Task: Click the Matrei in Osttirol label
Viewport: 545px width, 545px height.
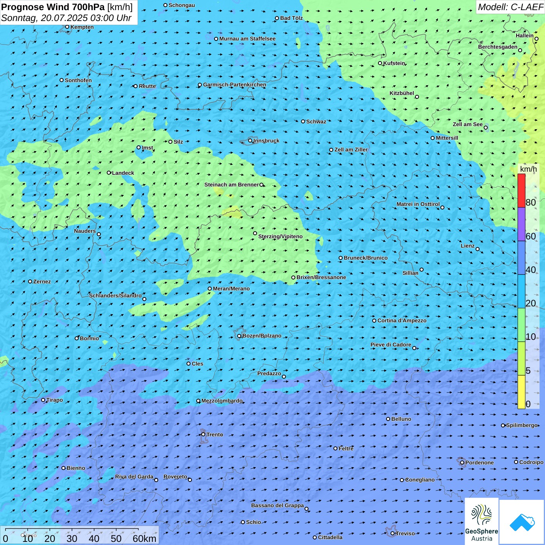Action: pos(418,204)
